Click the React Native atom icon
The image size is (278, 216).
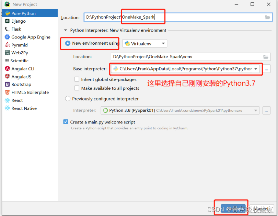click(x=7, y=108)
